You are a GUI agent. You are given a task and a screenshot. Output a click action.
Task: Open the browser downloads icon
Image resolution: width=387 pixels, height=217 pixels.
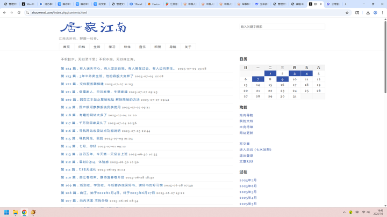pyautogui.click(x=368, y=12)
